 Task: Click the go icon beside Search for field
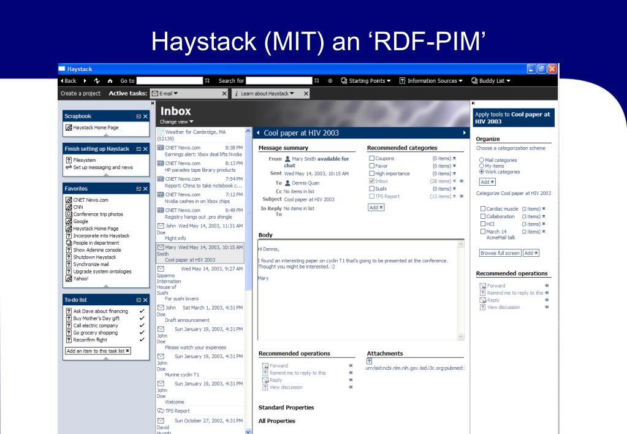click(x=316, y=81)
